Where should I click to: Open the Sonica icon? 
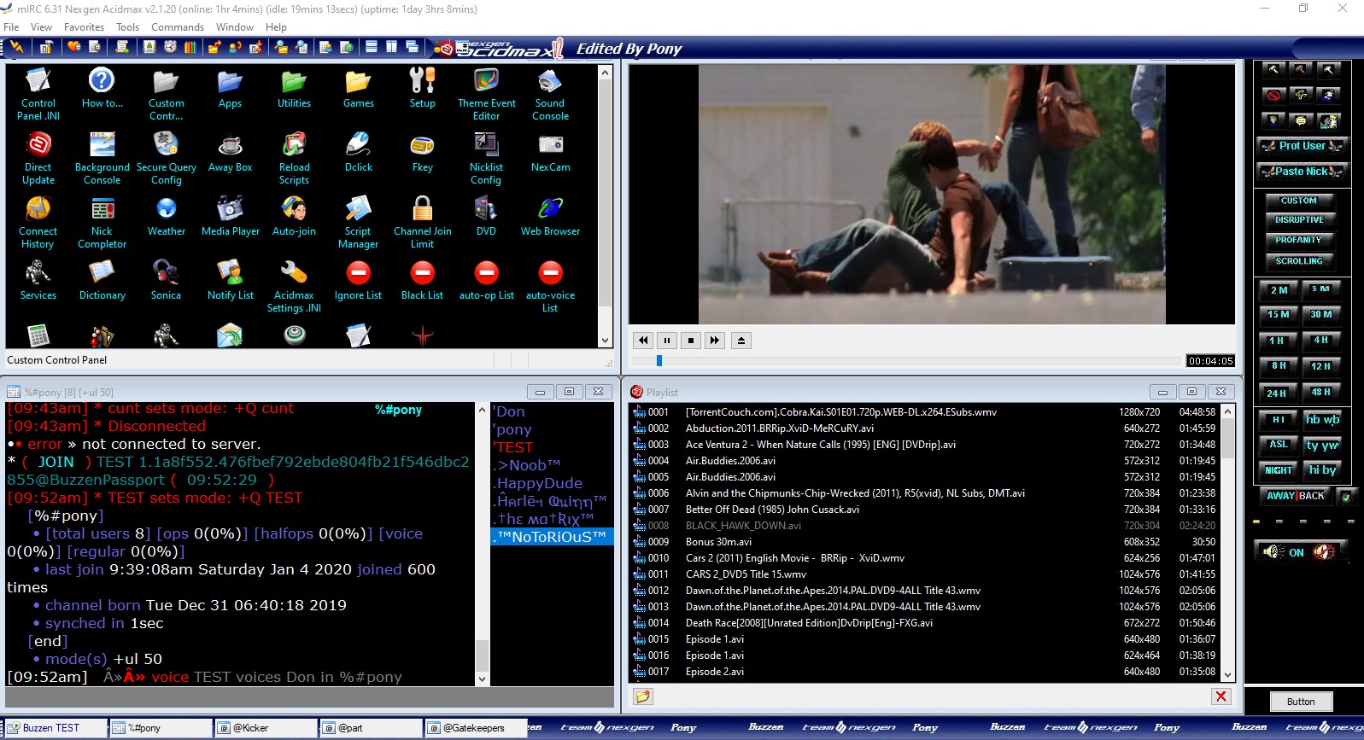click(x=166, y=280)
